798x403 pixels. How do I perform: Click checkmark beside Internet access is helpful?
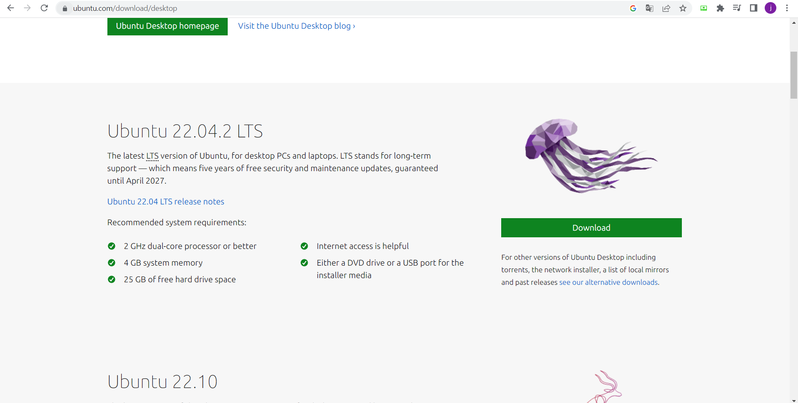304,246
